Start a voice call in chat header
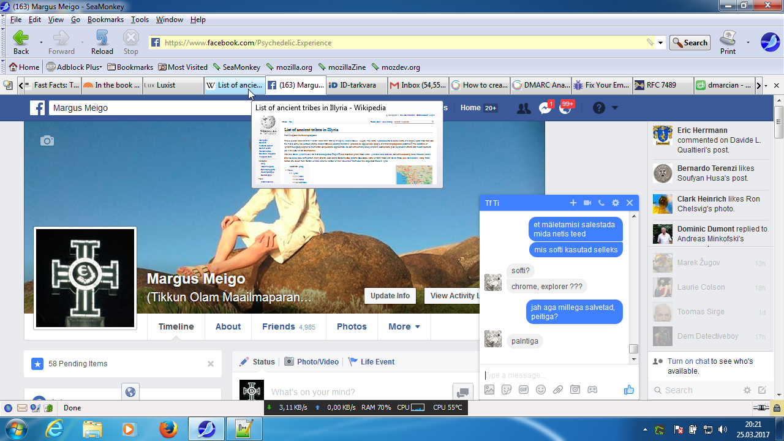This screenshot has height=441, width=784. (601, 203)
